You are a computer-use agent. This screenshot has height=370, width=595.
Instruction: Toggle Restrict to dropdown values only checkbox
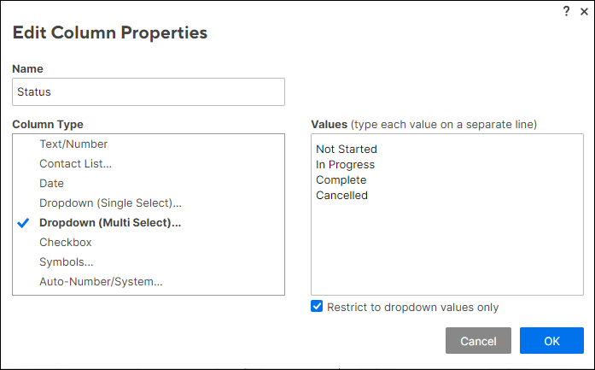click(x=318, y=307)
